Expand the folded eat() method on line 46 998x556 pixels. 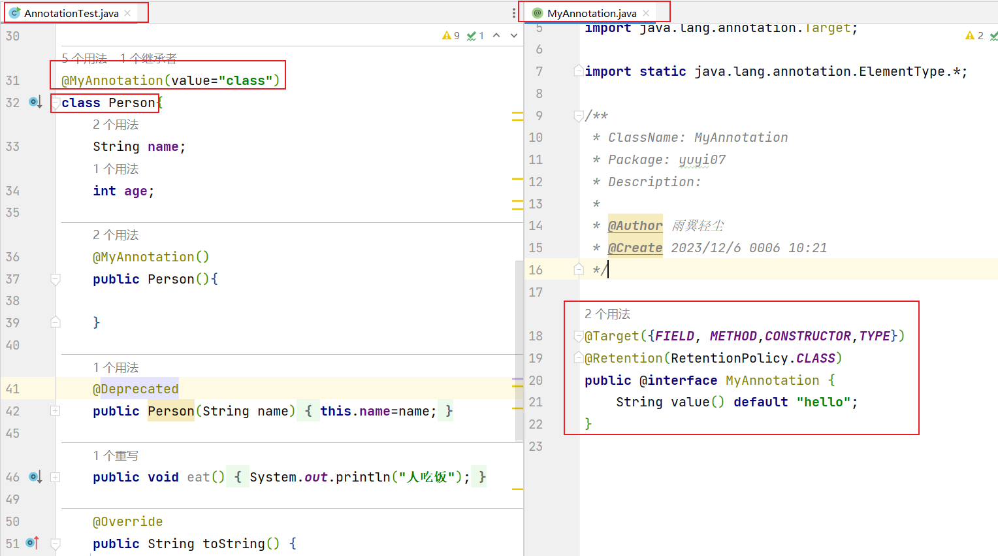tap(56, 477)
